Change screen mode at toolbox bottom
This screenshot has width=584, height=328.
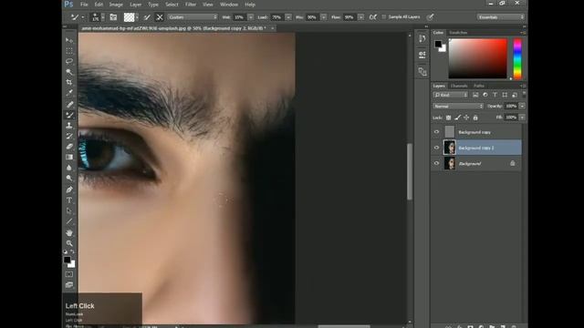coord(69,285)
